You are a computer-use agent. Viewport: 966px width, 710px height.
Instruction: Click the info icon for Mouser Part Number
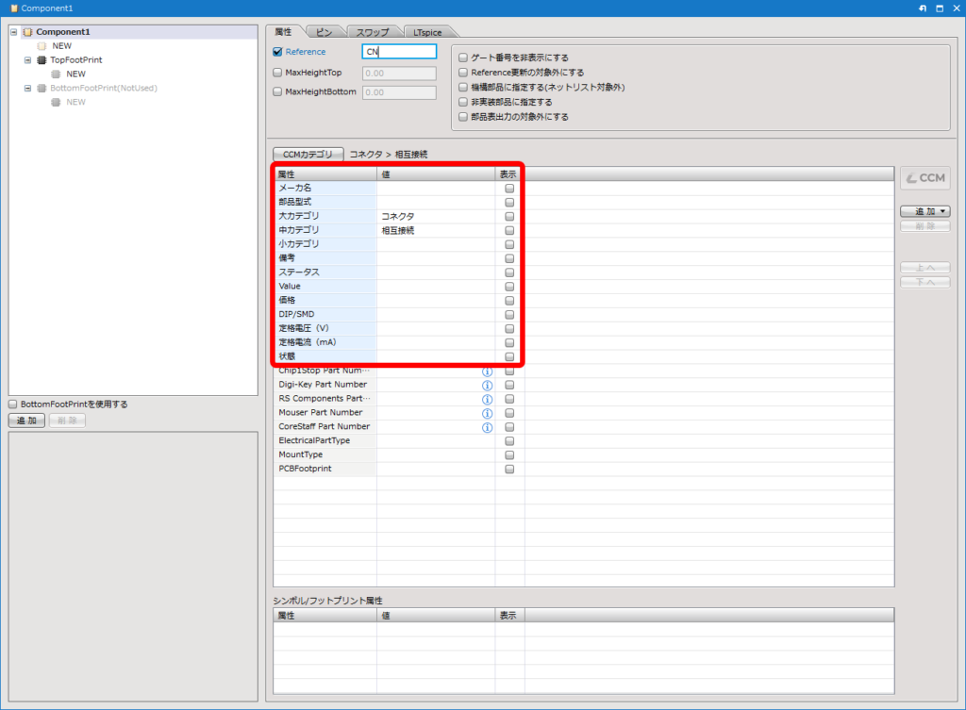click(x=487, y=413)
